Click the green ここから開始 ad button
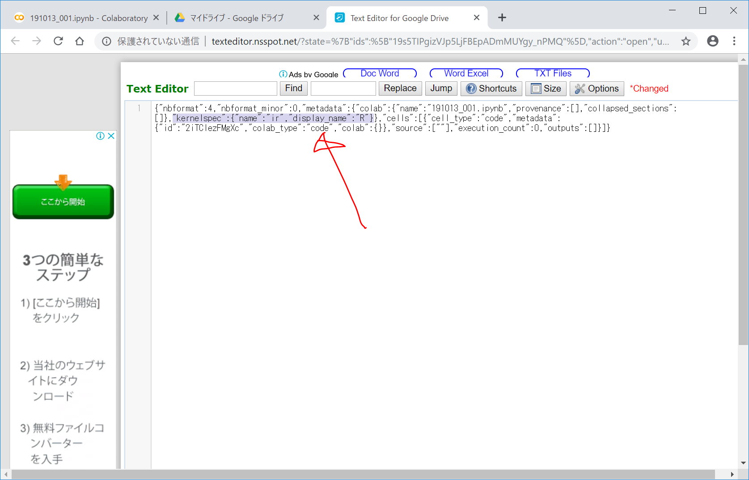This screenshot has width=749, height=480. pyautogui.click(x=63, y=202)
